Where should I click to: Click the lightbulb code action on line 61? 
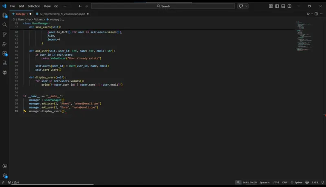tap(24, 111)
